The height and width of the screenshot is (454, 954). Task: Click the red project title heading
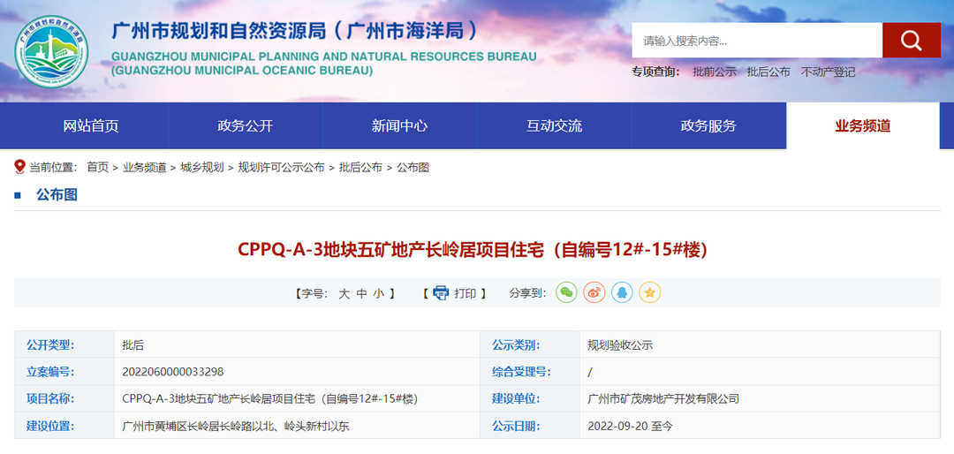473,250
